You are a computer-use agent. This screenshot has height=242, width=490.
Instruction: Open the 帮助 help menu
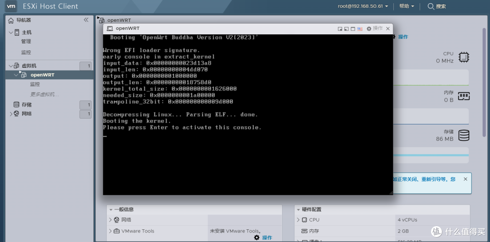(x=407, y=6)
